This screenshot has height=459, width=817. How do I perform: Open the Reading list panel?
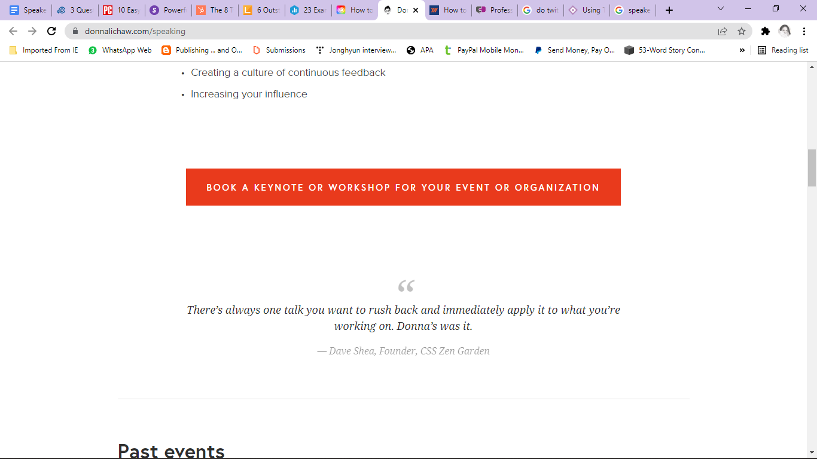pyautogui.click(x=783, y=50)
